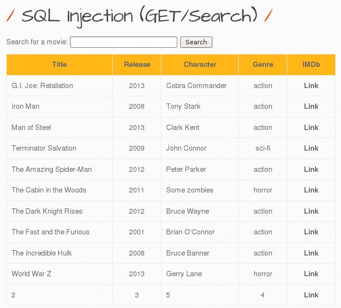This screenshot has width=341, height=308.
Task: Select the title 'World War Z'
Action: [x=31, y=274]
